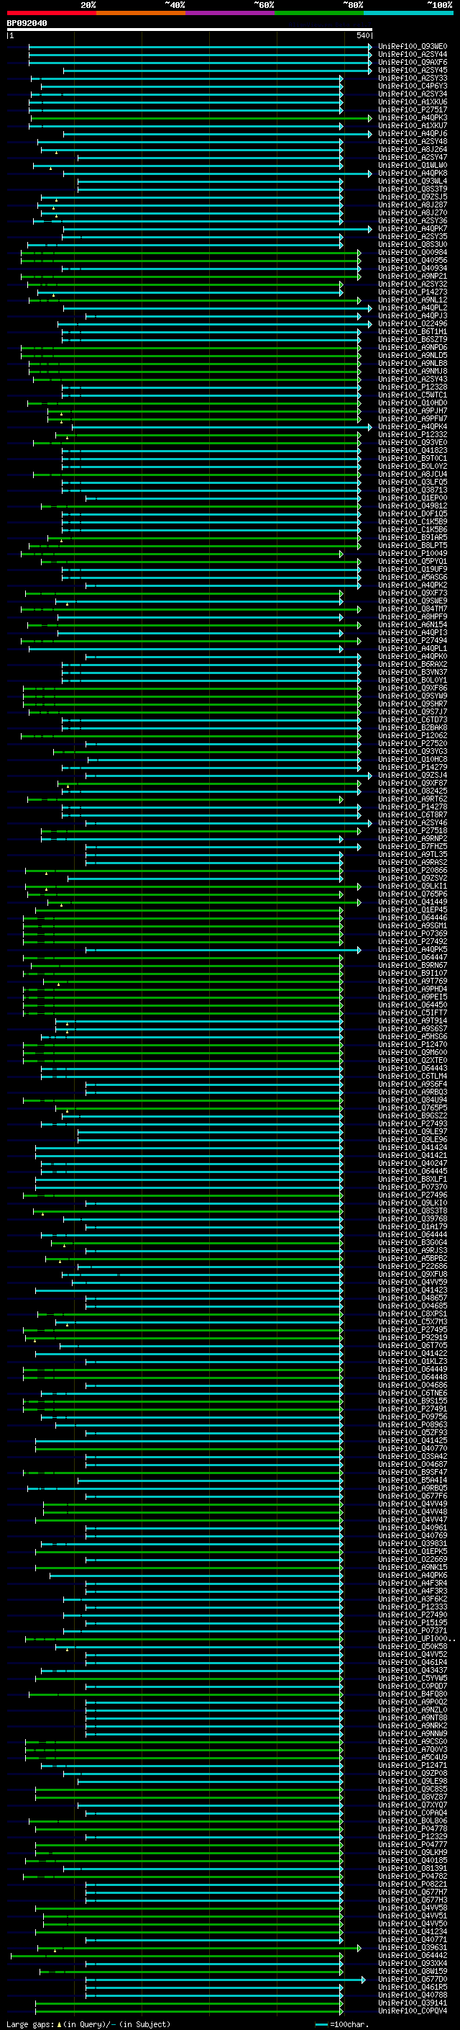The height and width of the screenshot is (2030, 460).
Task: Select the UniRef100_Q41424 label
Action: coord(413,1148)
